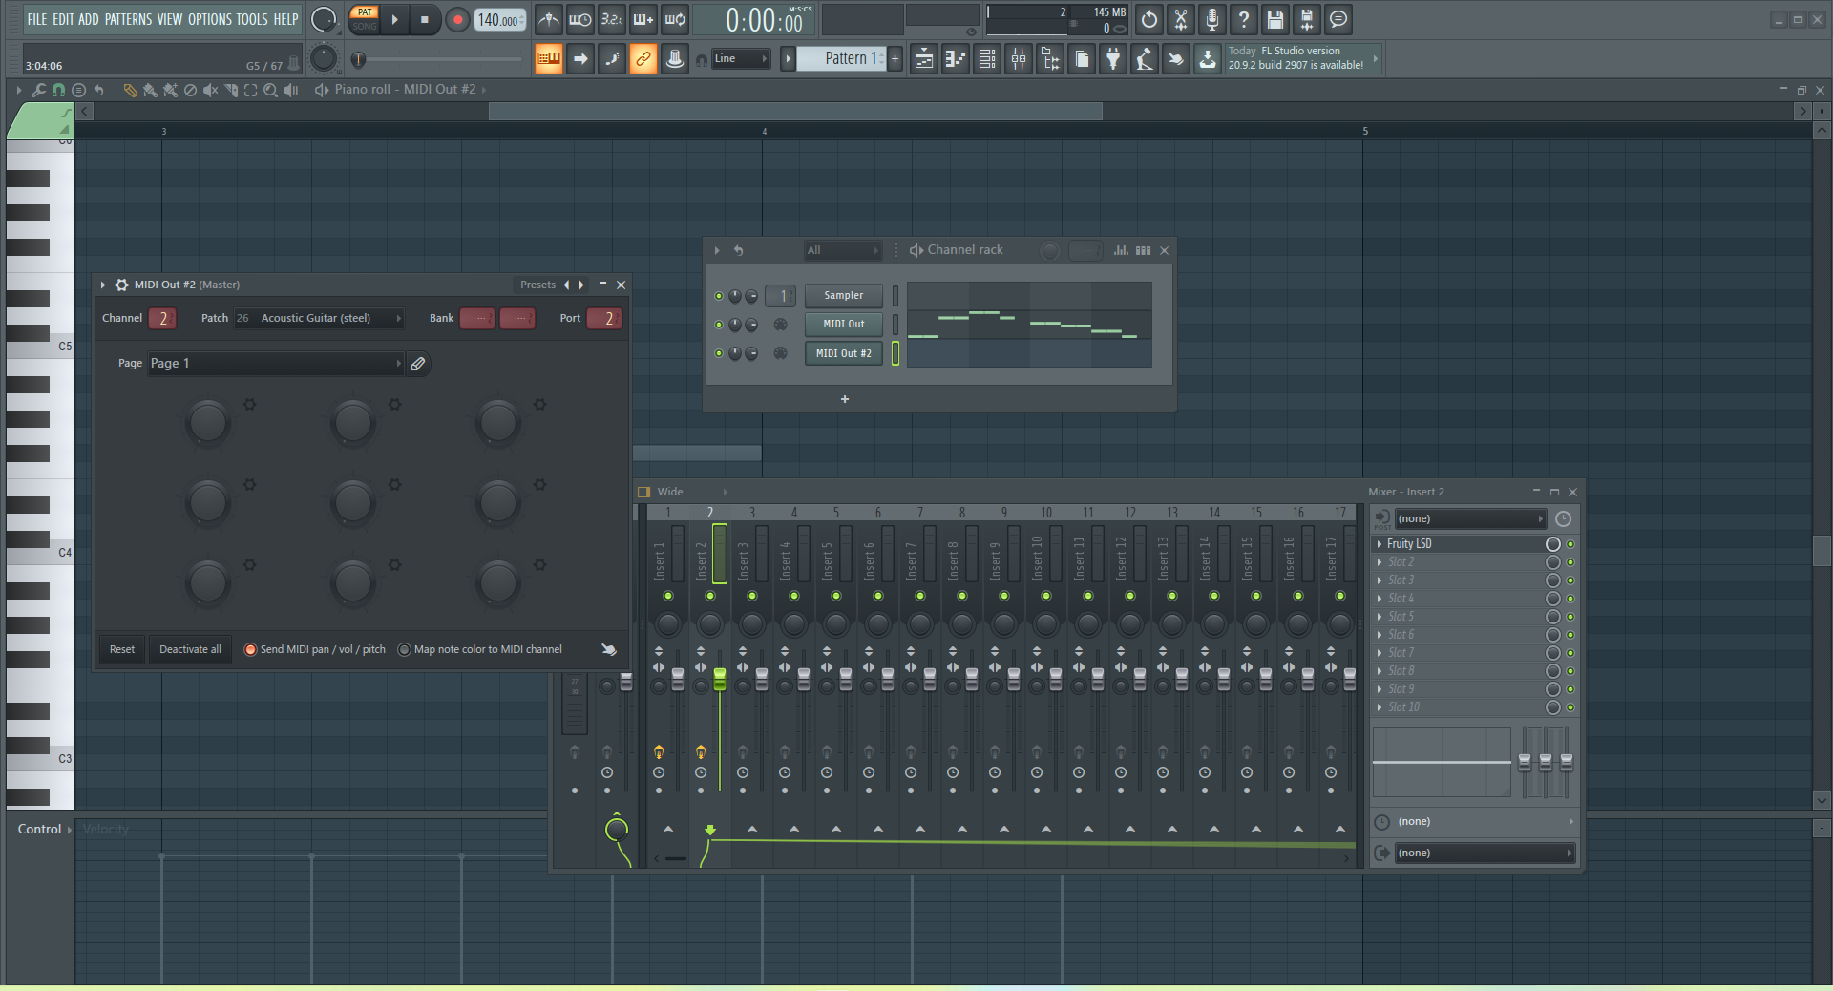Toggle the link/multilink to controllers button
Screen dimensions: 1833x991
click(643, 59)
